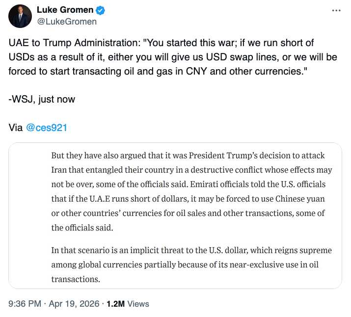Screen dimensions: 351x317
Task: Click the paragraph starting "In that scenario"
Action: pyautogui.click(x=191, y=265)
